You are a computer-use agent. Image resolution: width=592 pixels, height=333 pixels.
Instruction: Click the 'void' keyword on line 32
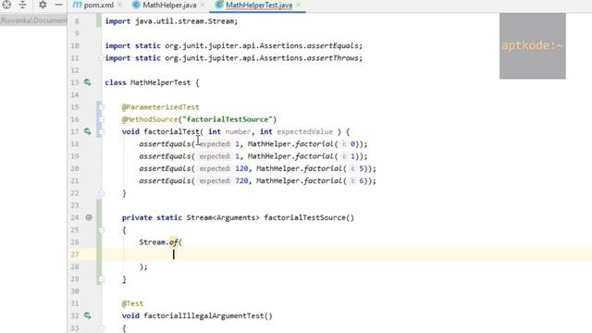coord(130,315)
